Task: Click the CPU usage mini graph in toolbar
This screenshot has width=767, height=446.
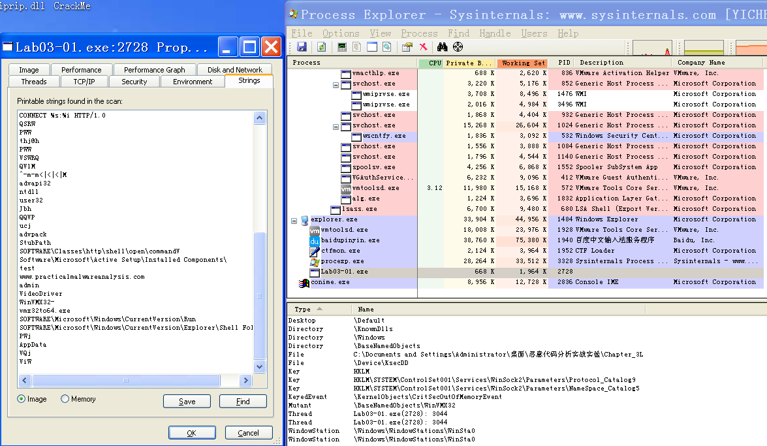Action: tap(651, 48)
